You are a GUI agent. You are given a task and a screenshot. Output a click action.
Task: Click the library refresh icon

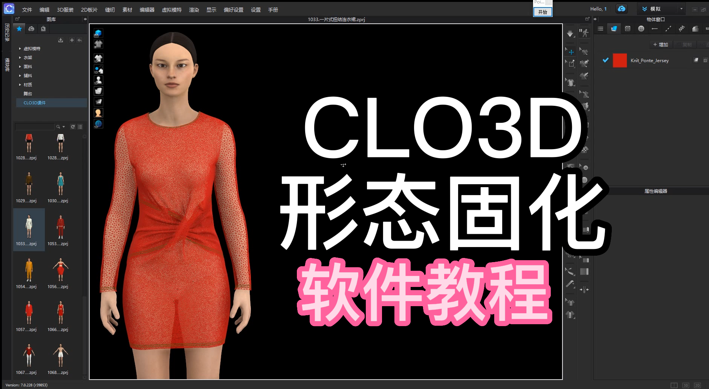73,127
